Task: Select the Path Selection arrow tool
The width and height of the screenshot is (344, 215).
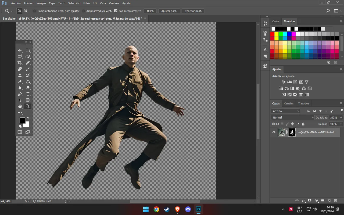Action: (20, 100)
